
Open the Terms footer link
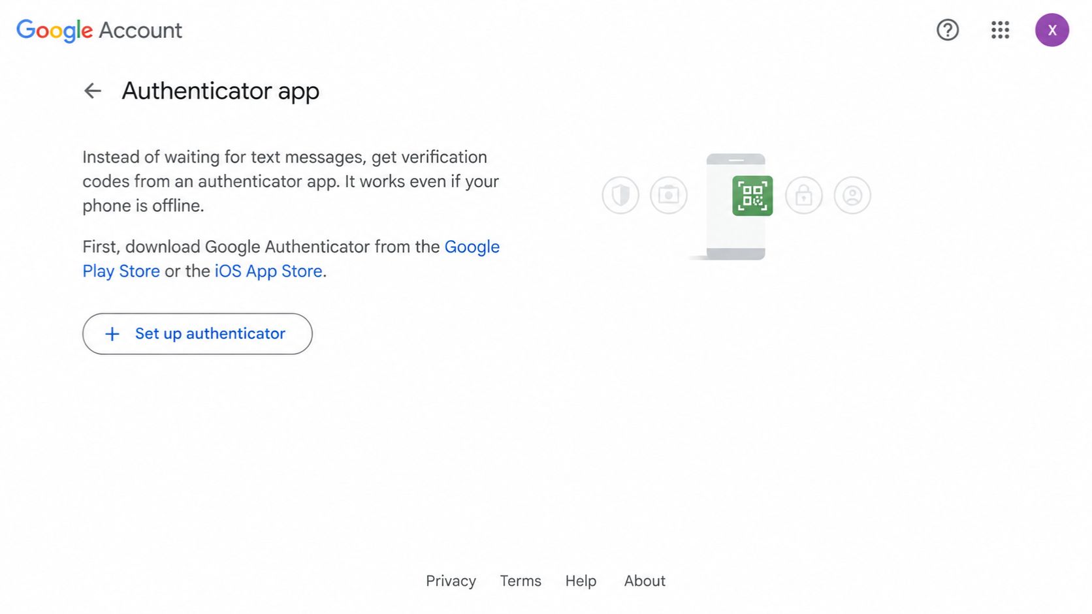[521, 581]
